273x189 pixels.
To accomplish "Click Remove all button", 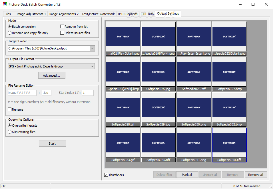I will [256, 175].
